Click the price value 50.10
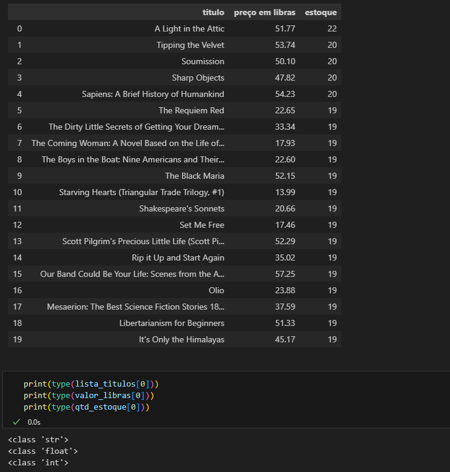This screenshot has height=472, width=450. 285,61
